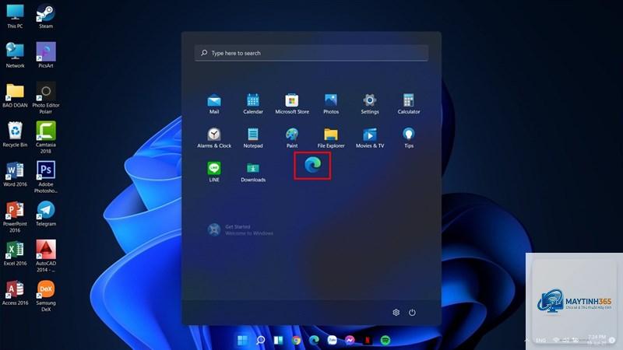Open the Mail app in Start menu
The height and width of the screenshot is (350, 623).
pyautogui.click(x=213, y=103)
